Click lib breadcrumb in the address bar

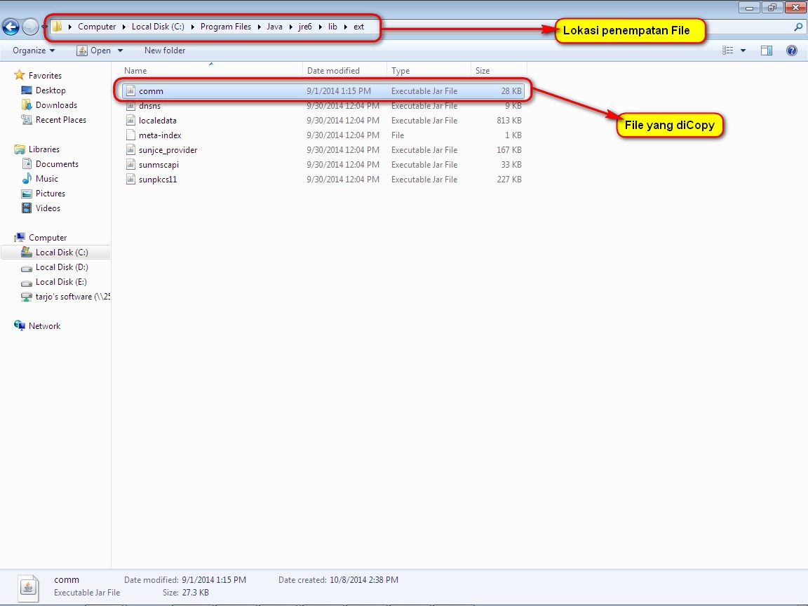333,27
